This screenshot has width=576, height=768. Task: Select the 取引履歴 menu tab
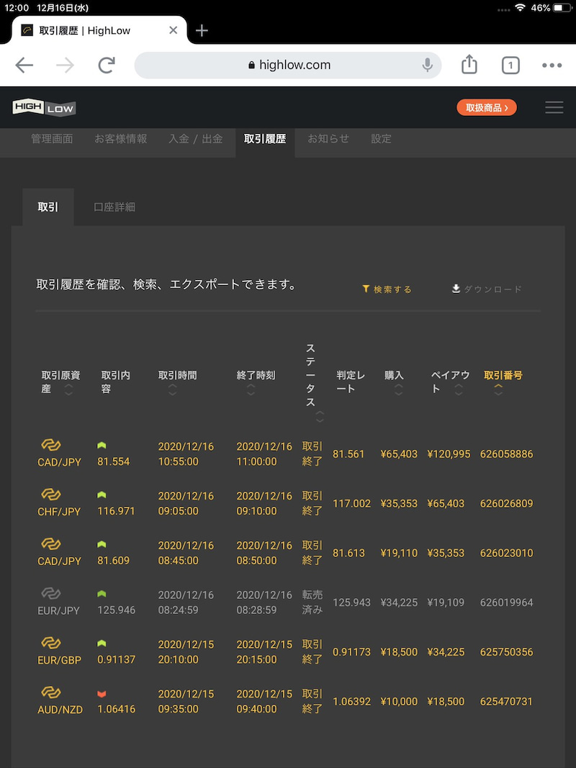pyautogui.click(x=265, y=139)
